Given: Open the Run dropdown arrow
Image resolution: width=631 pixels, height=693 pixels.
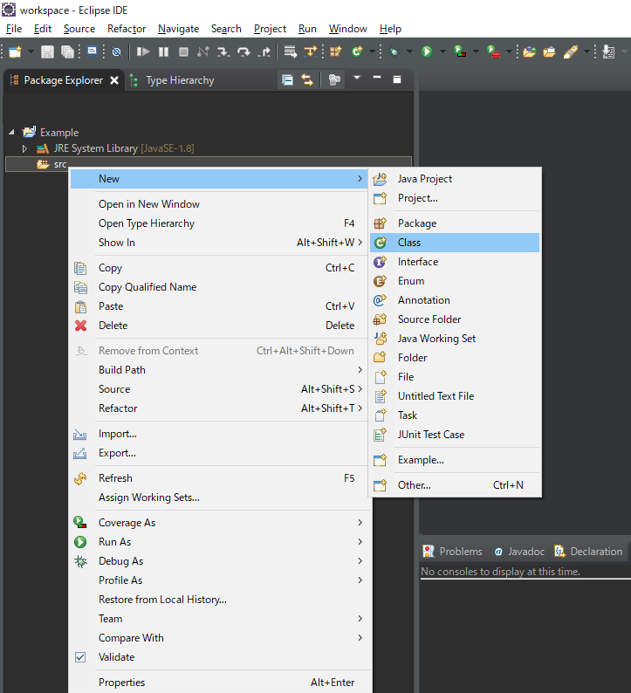Looking at the screenshot, I should click(442, 51).
